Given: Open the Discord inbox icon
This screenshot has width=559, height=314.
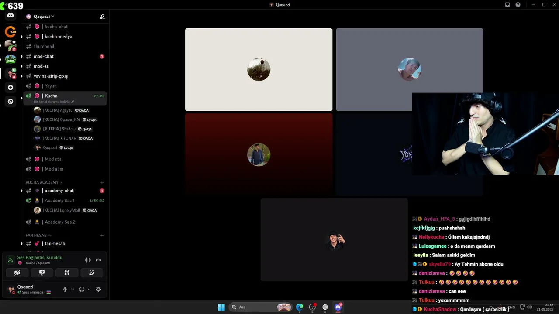Looking at the screenshot, I should pos(507,5).
